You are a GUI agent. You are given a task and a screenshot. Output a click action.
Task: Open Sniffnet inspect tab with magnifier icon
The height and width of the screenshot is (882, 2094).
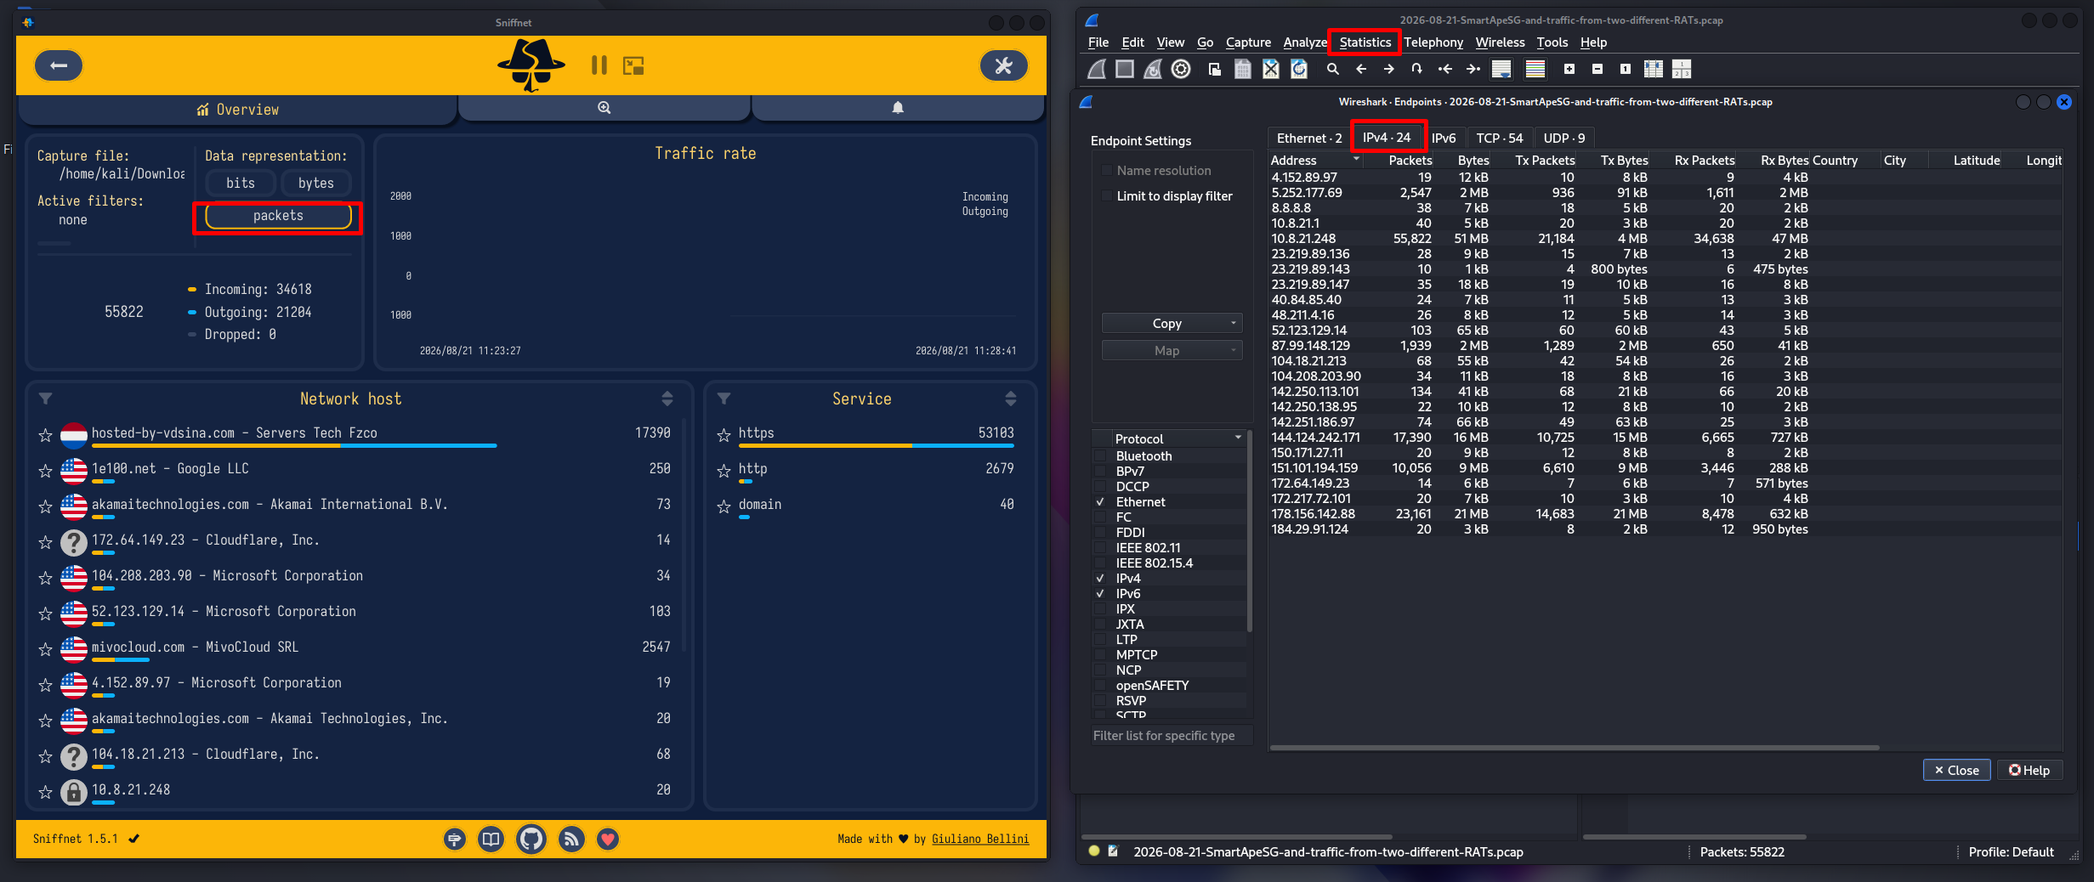coord(604,108)
